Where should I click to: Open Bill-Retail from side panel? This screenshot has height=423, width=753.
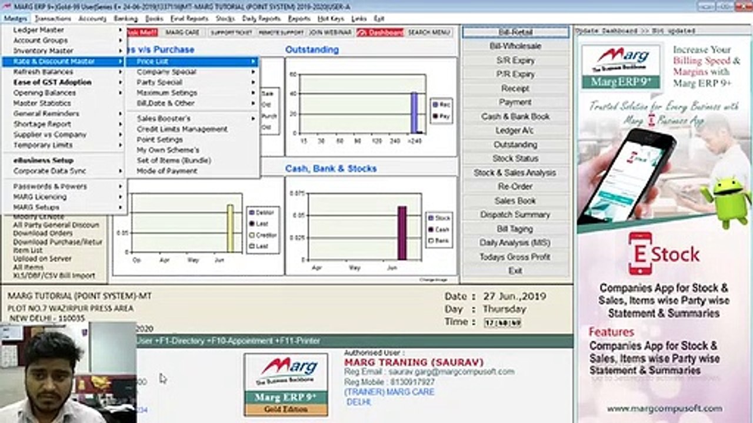[515, 32]
